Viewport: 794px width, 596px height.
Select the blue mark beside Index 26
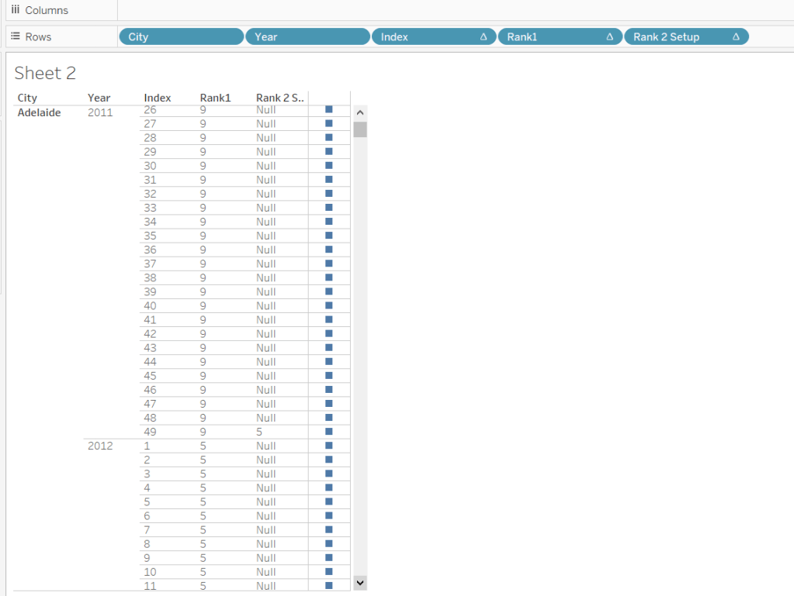[x=328, y=110]
